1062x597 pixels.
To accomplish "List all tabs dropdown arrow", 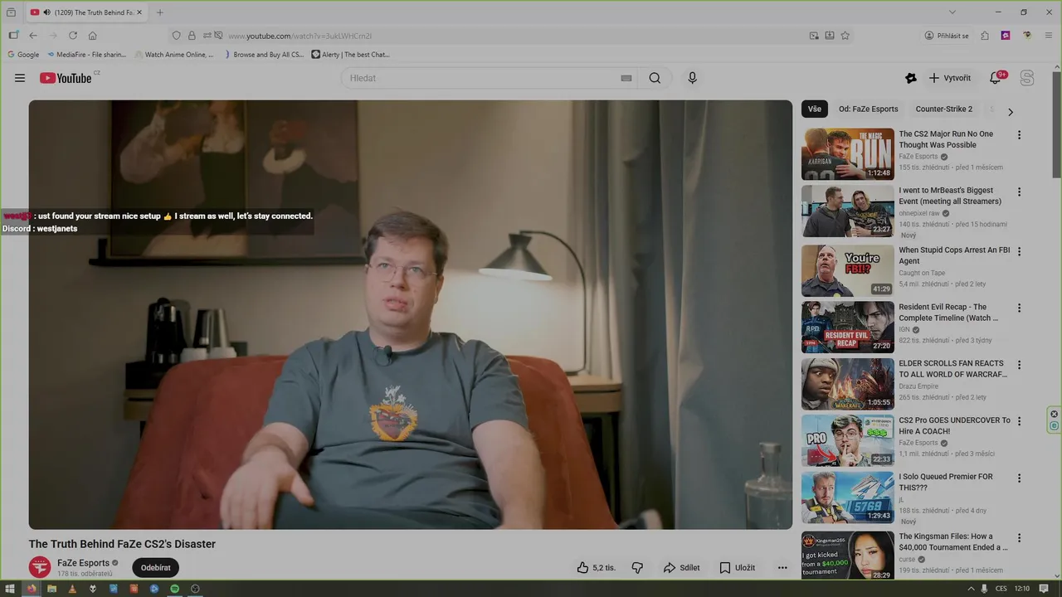I will (952, 12).
